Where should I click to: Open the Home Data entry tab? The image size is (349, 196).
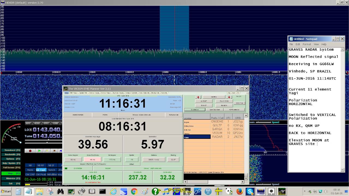[x=145, y=93]
